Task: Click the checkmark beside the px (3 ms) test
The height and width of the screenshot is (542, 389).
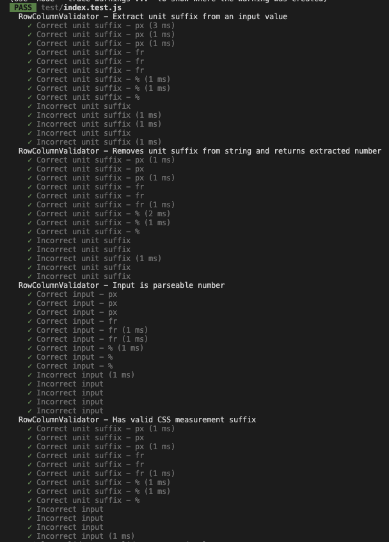Action: point(30,26)
